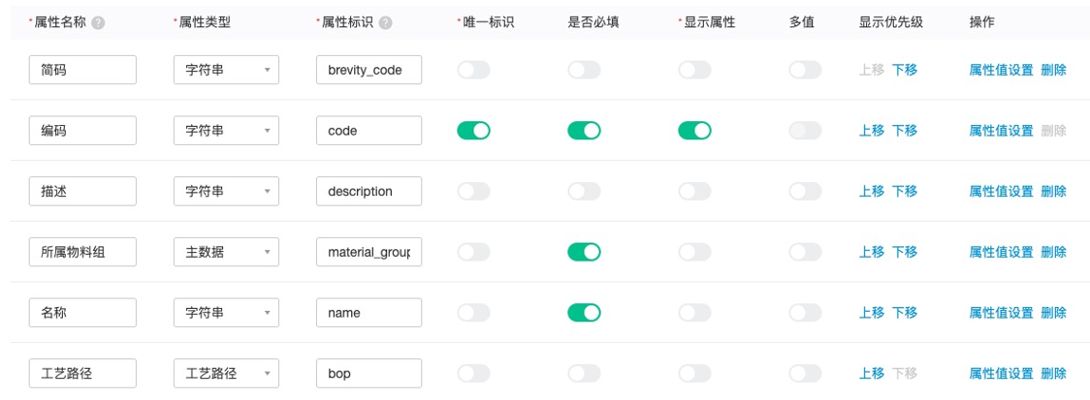Viewport: 1090px width, 400px height.
Task: Open 属性值设置 for description row
Action: click(1001, 191)
